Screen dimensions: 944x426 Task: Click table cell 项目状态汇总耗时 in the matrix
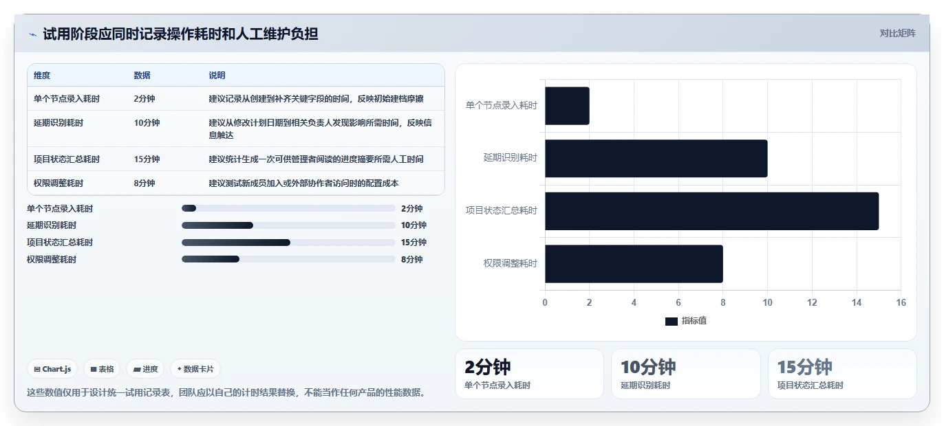click(x=67, y=159)
